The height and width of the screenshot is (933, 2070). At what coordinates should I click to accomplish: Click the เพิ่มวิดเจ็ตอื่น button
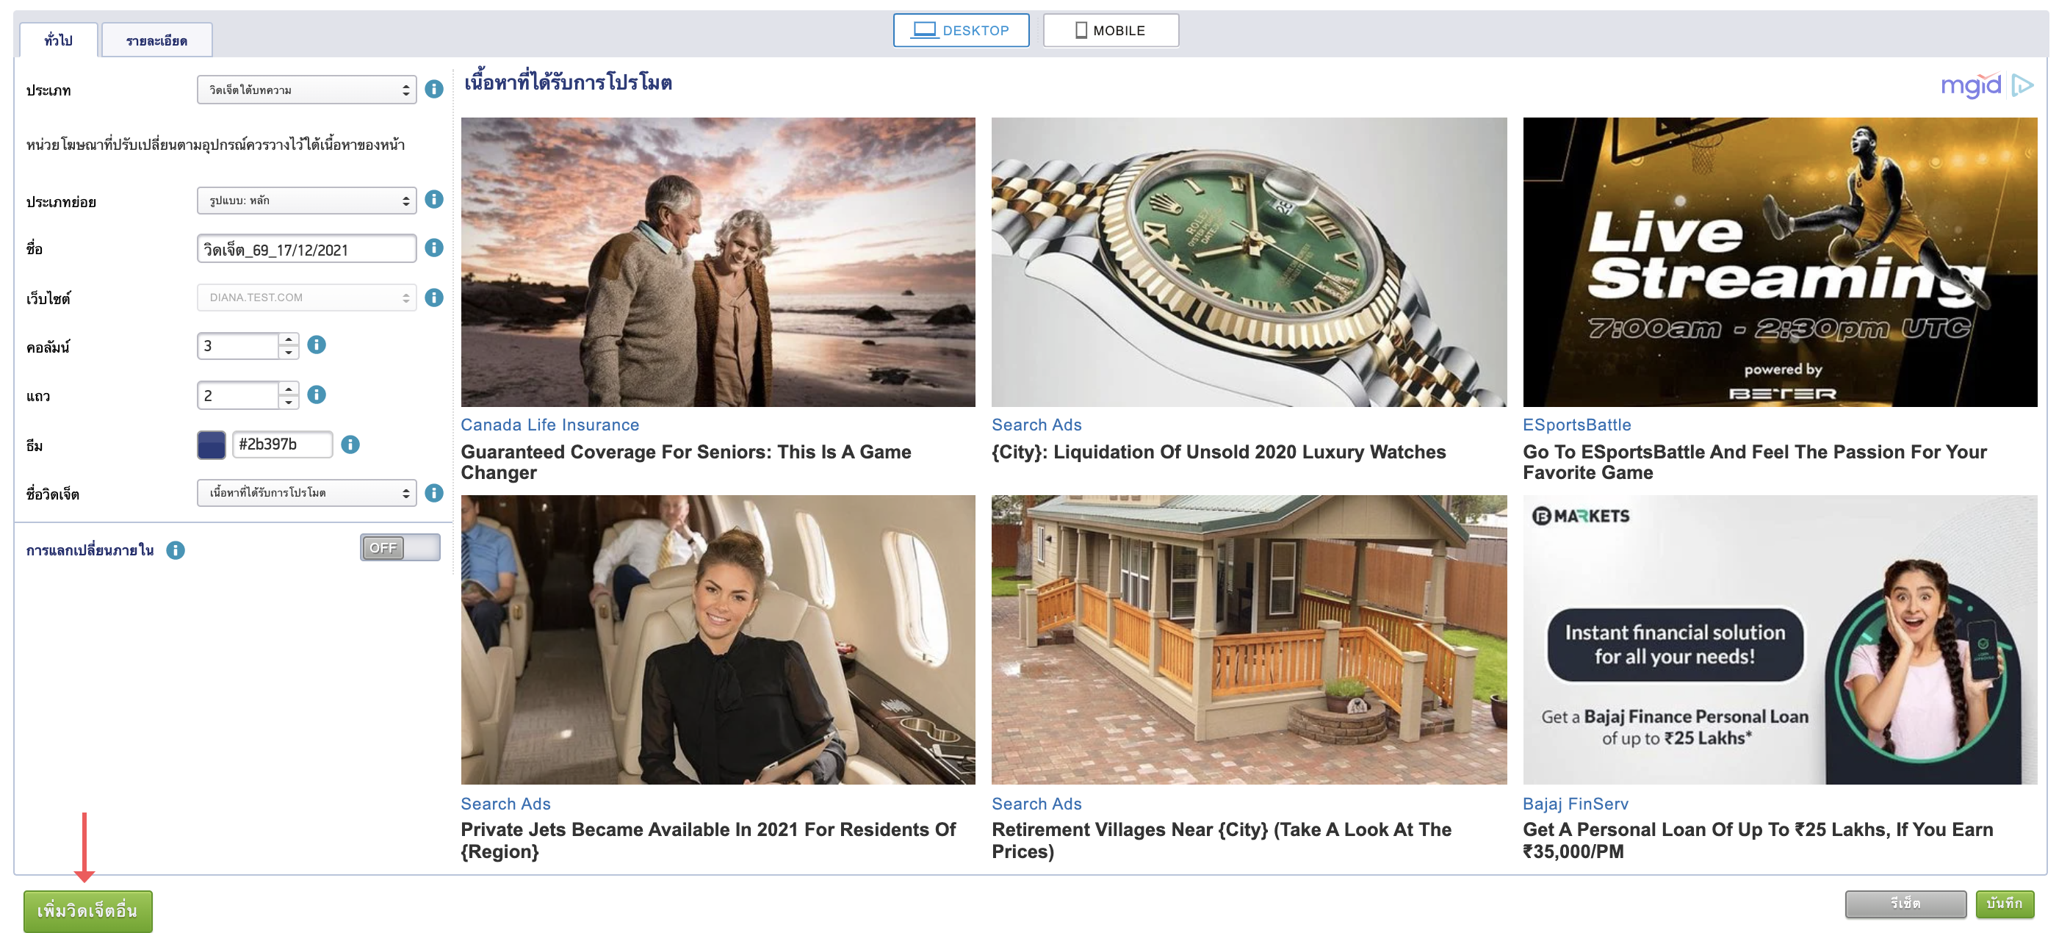(87, 910)
